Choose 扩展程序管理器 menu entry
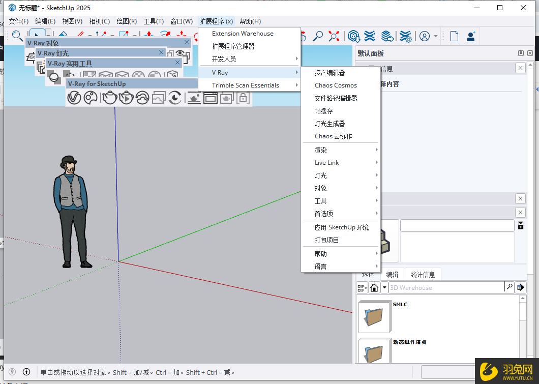 pyautogui.click(x=250, y=46)
